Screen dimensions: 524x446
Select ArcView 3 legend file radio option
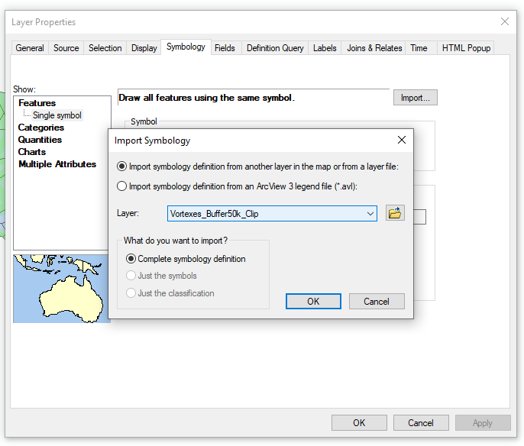pos(121,186)
